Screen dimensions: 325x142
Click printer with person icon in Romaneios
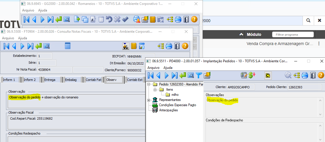(137, 20)
